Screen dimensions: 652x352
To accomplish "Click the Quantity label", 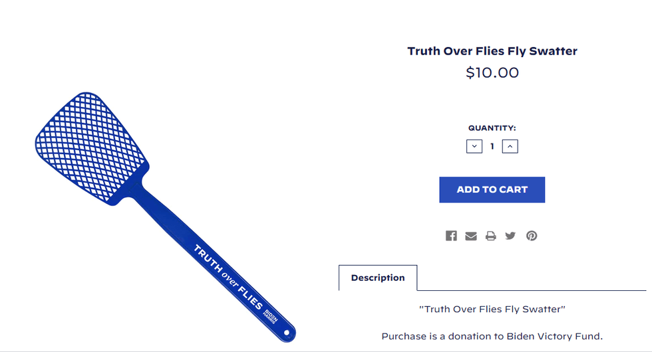I will tap(492, 128).
